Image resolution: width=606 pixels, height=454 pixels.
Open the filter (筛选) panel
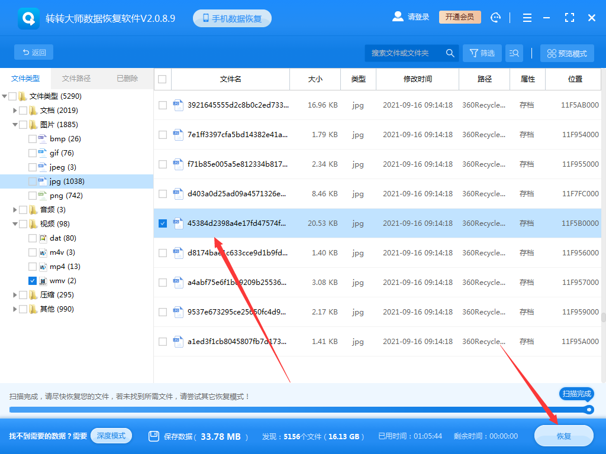(481, 53)
